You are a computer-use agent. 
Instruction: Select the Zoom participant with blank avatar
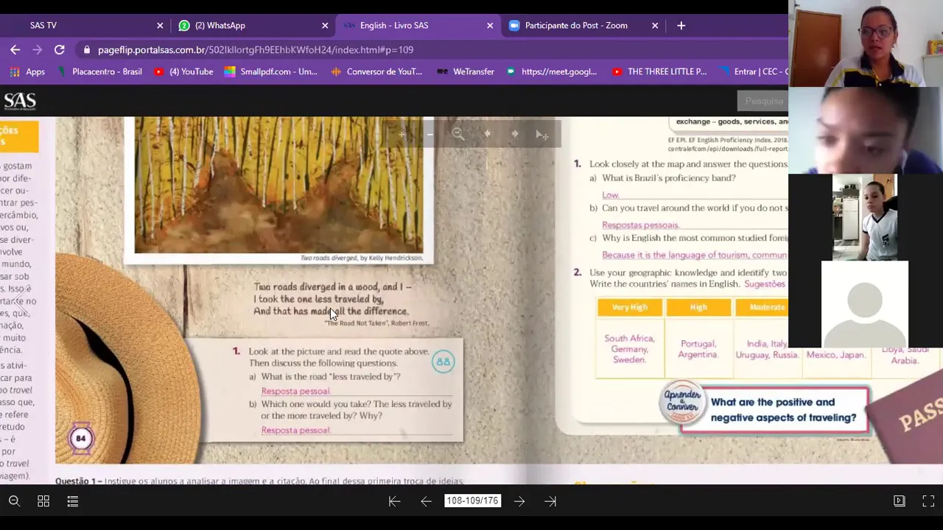click(865, 304)
